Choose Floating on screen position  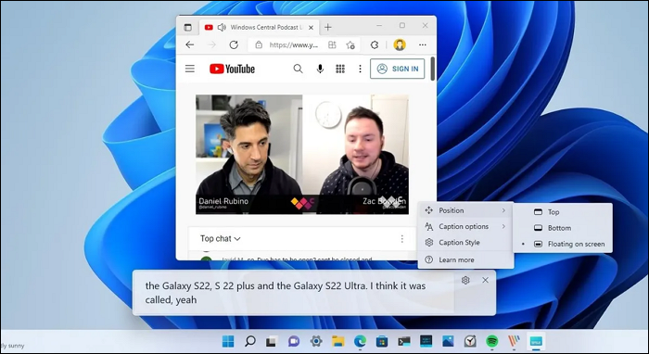pos(563,244)
